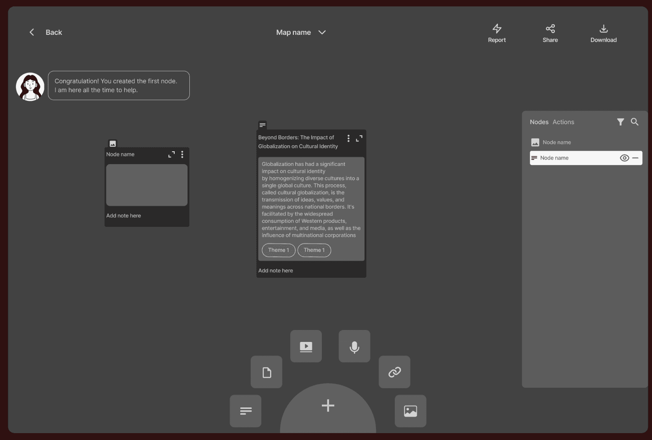Add a video node
This screenshot has width=652, height=440.
(x=306, y=346)
